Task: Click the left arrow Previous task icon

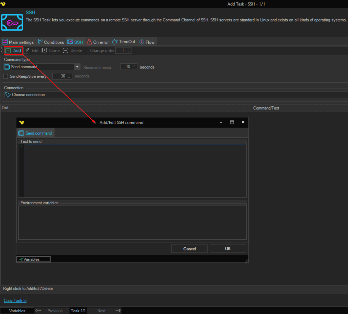Action: tap(38, 311)
